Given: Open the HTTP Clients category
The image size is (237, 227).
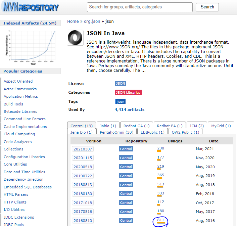Looking at the screenshot, I should click(15, 202).
